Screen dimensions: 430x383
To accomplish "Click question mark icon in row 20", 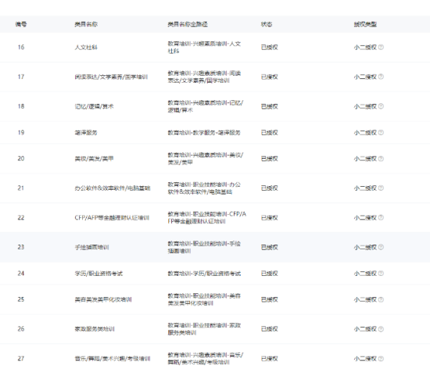I will (381, 159).
